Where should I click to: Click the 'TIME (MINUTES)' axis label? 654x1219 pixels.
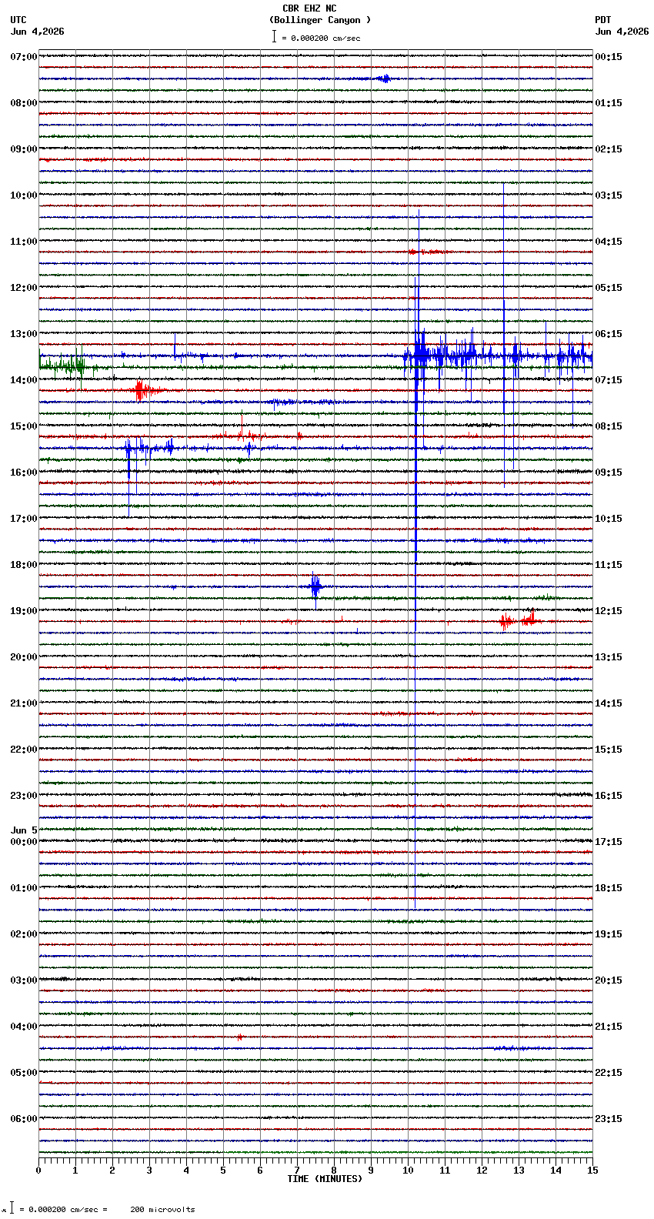[325, 1179]
